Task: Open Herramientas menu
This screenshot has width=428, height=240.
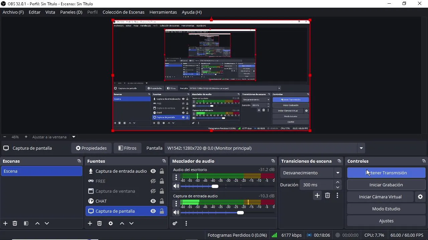Action: coord(163,12)
